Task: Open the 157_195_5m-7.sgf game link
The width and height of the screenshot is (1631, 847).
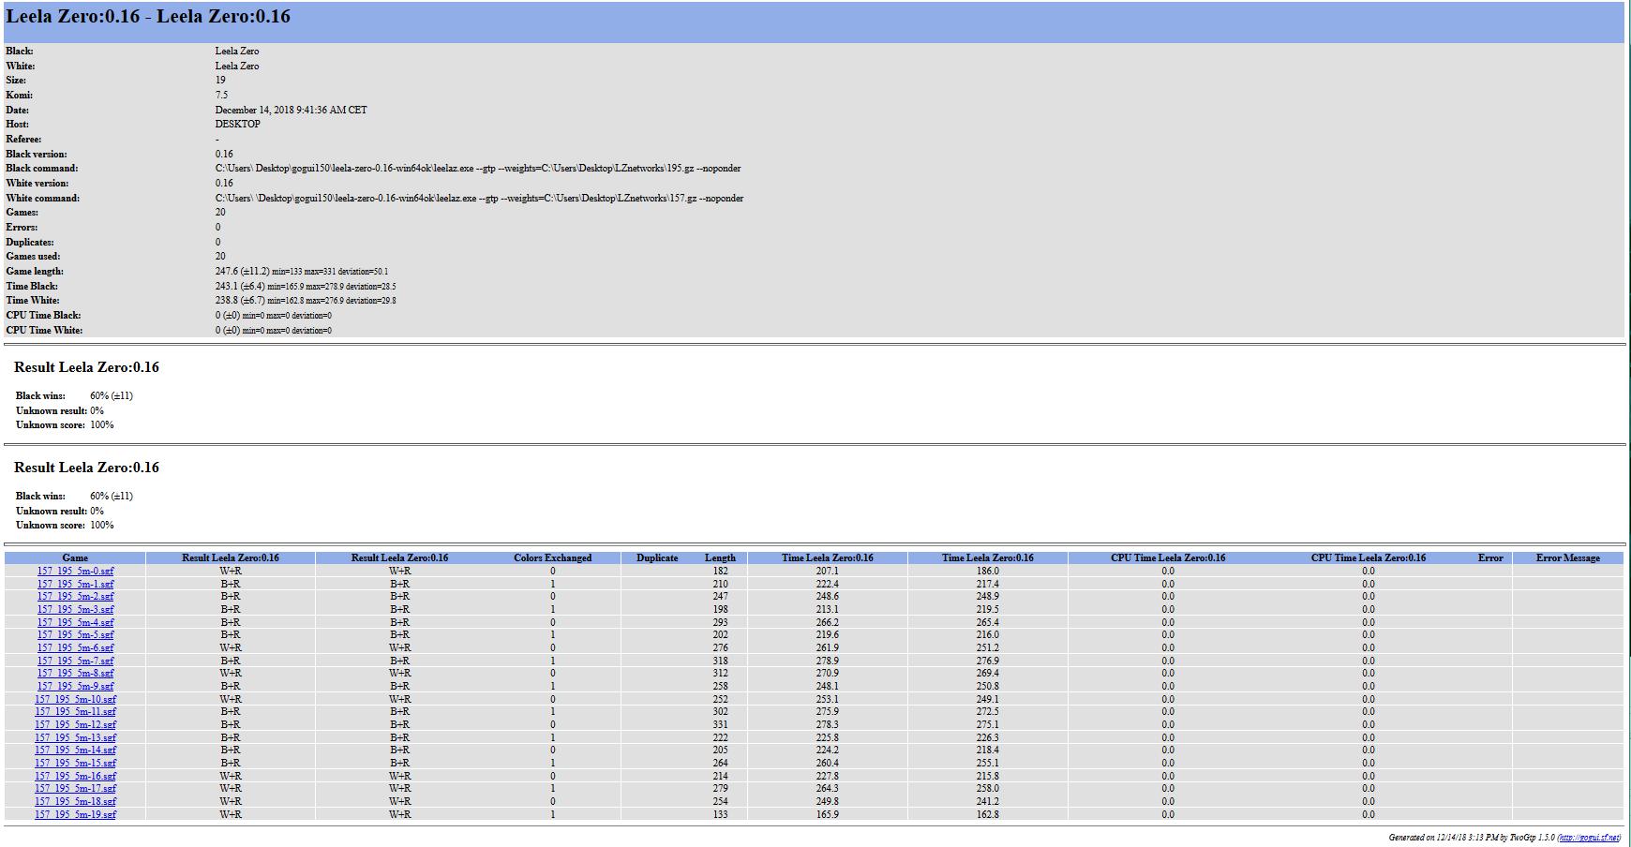Action: pyautogui.click(x=75, y=661)
